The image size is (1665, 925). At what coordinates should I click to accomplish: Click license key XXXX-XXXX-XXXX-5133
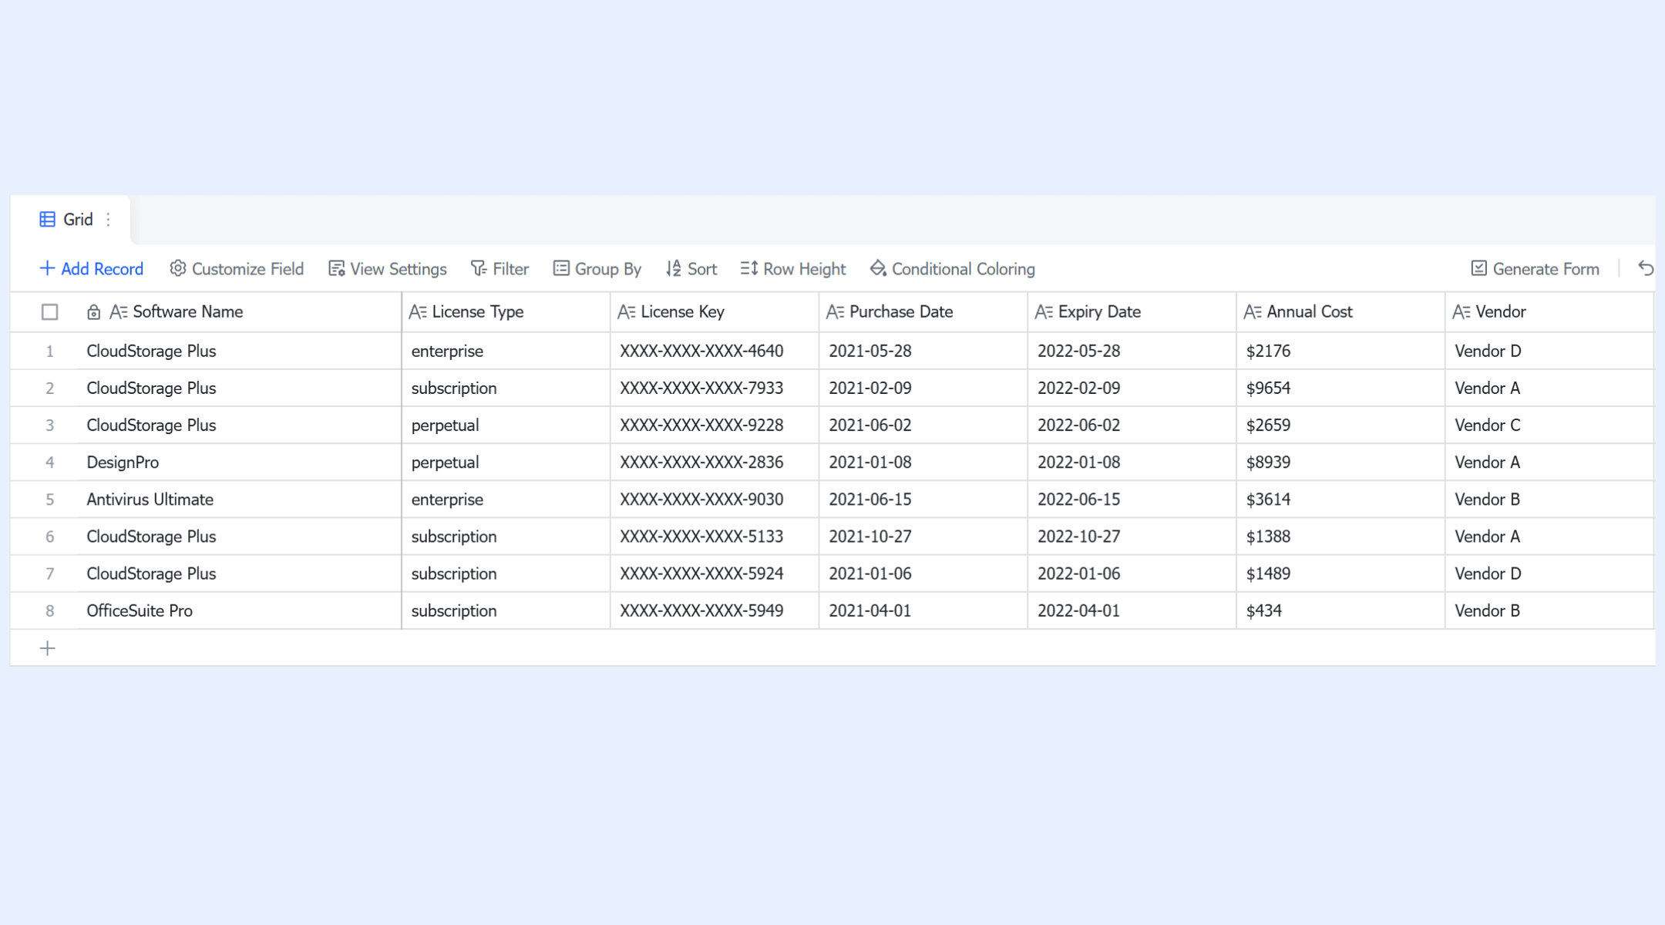[x=715, y=536]
